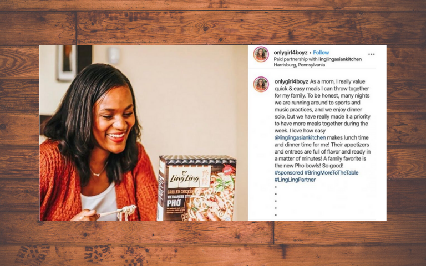The height and width of the screenshot is (266, 426).
Task: Open the three-dot more options menu
Action: (372, 54)
